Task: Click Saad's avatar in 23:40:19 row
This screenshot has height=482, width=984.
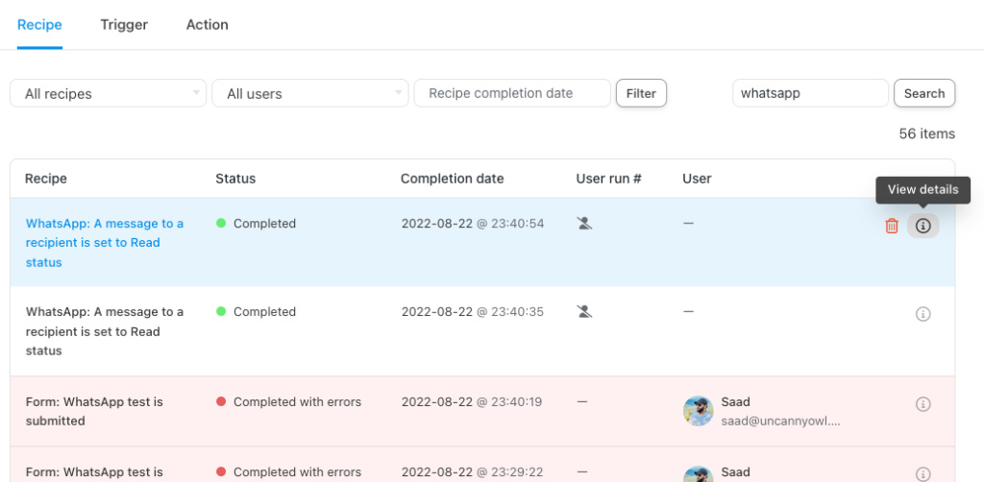Action: pyautogui.click(x=699, y=411)
